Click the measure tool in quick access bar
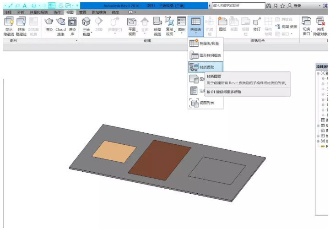330x229 pixels. [x=11, y=5]
